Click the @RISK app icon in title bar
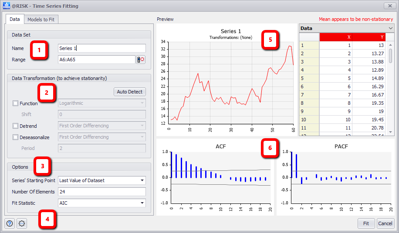The image size is (399, 233). tap(6, 6)
